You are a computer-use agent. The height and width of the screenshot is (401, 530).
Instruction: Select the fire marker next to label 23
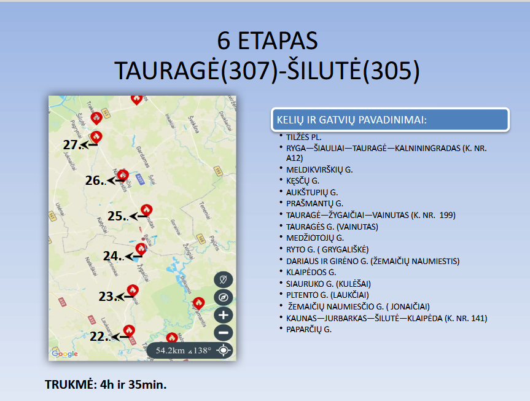(x=131, y=289)
